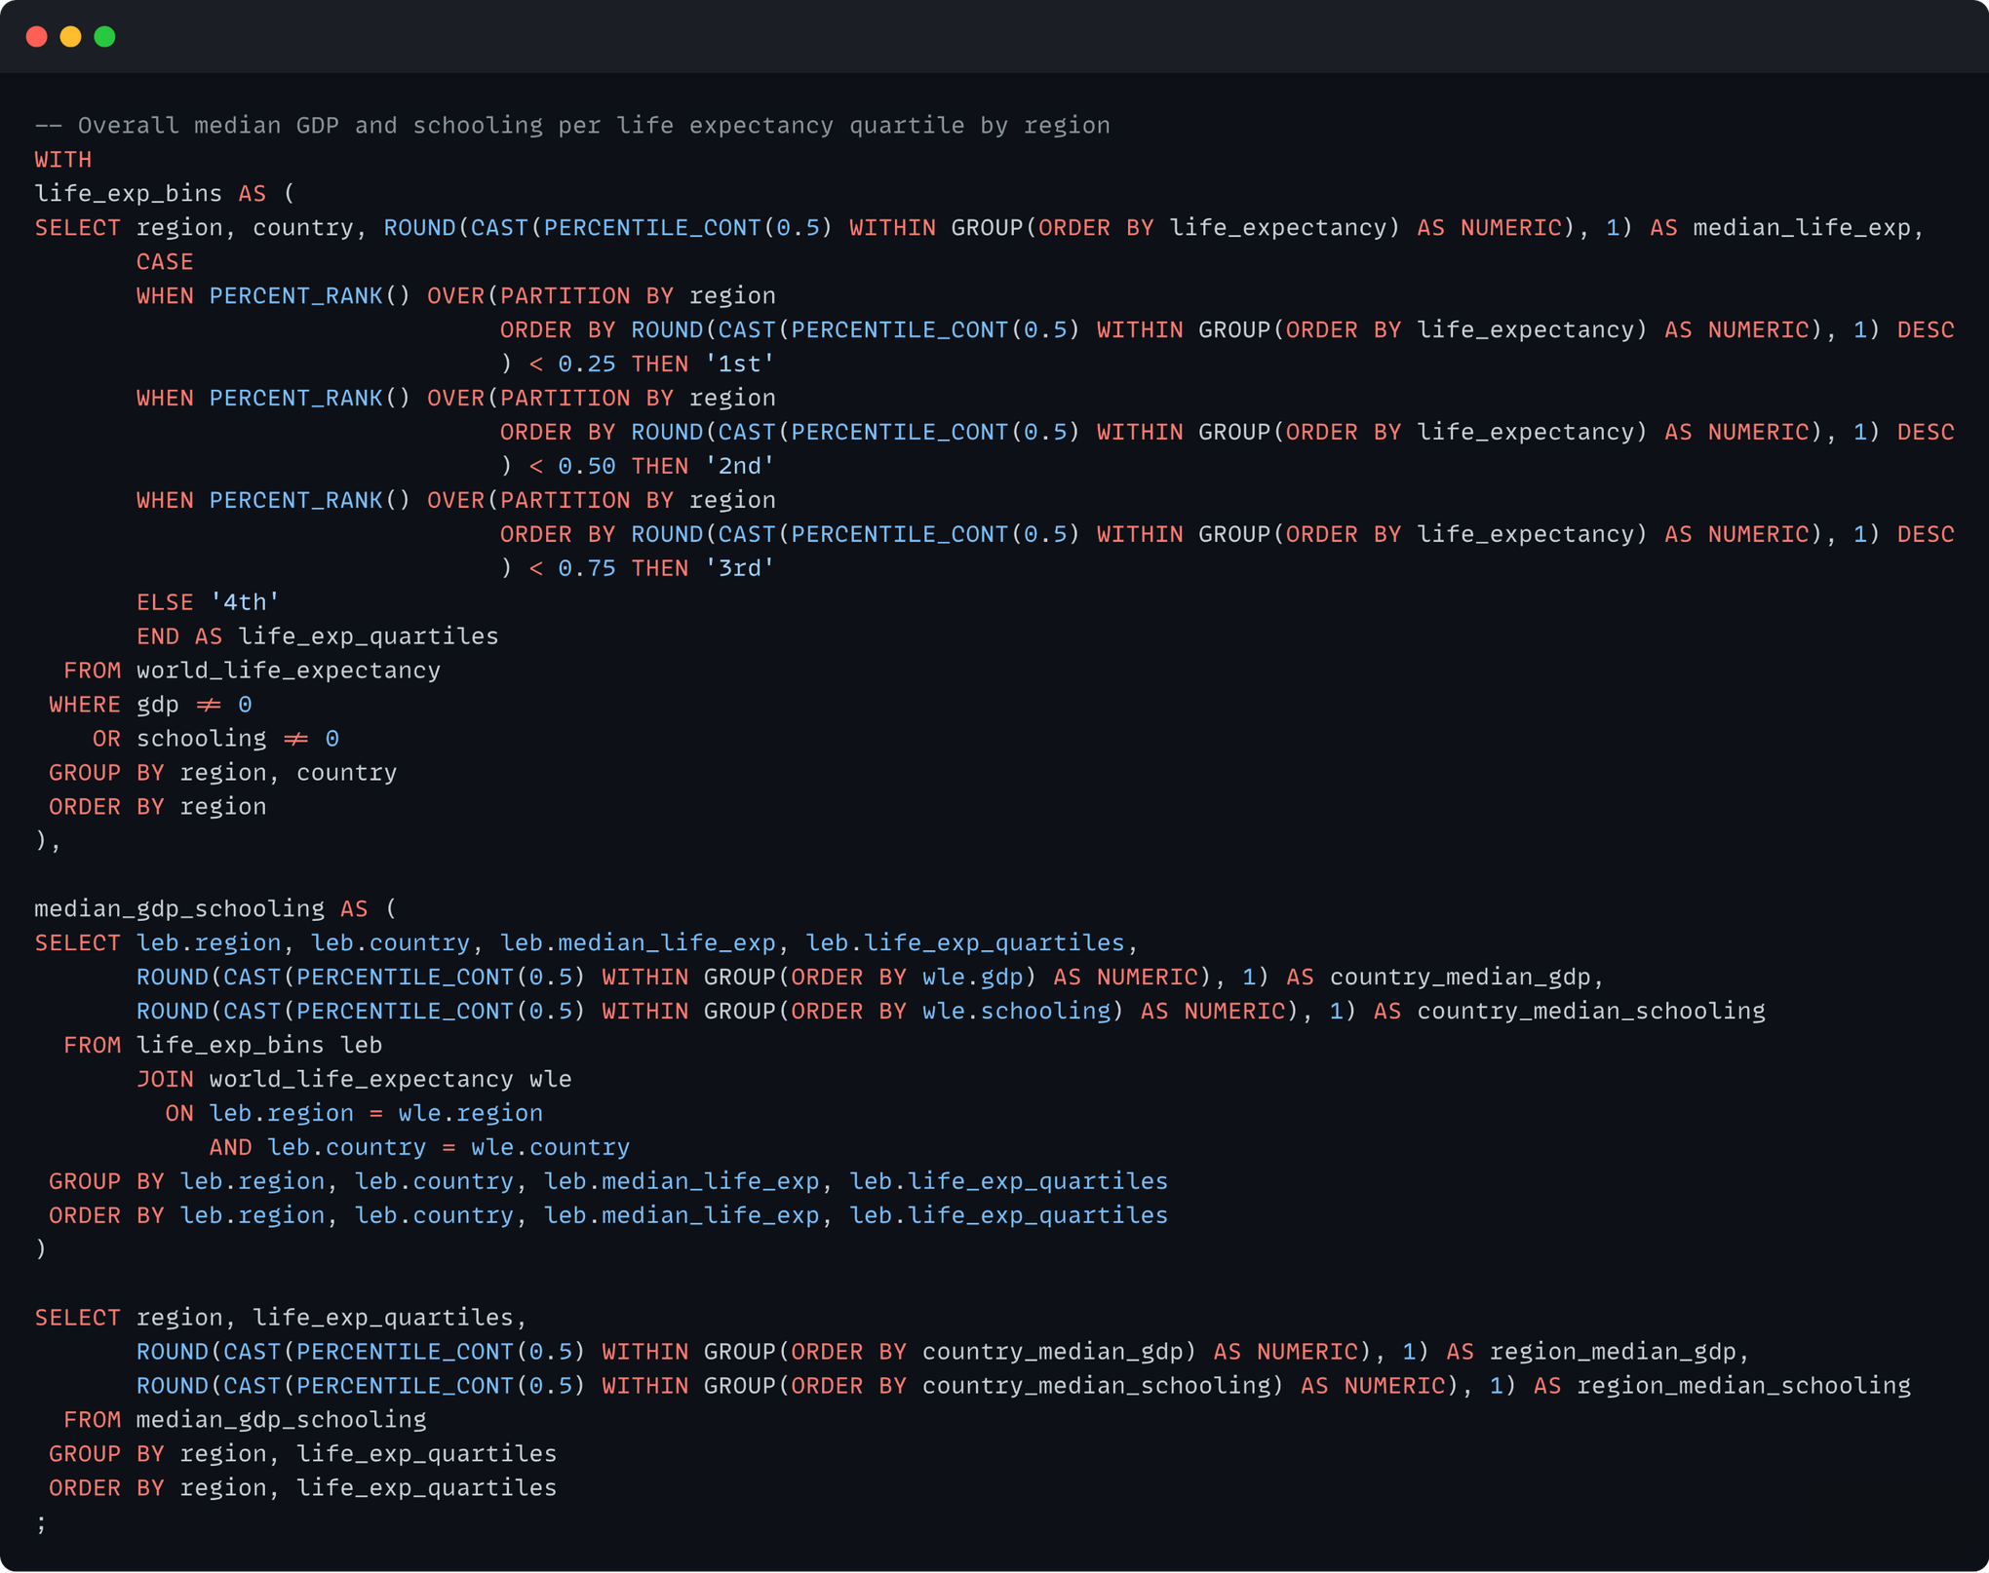Click 'FROM life_exp_bins leb' line
The height and width of the screenshot is (1573, 1989).
click(x=222, y=1046)
